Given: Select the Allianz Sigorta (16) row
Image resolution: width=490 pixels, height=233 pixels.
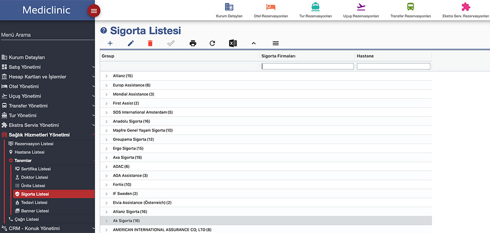Looking at the screenshot, I should [x=266, y=212].
